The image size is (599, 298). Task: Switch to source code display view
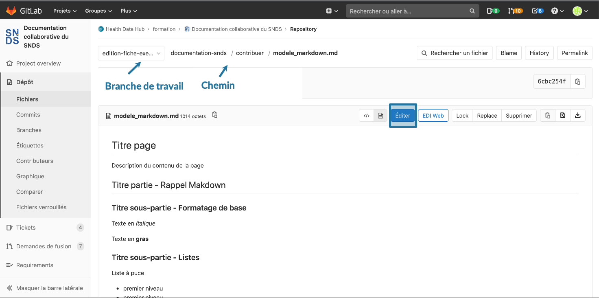pyautogui.click(x=366, y=116)
